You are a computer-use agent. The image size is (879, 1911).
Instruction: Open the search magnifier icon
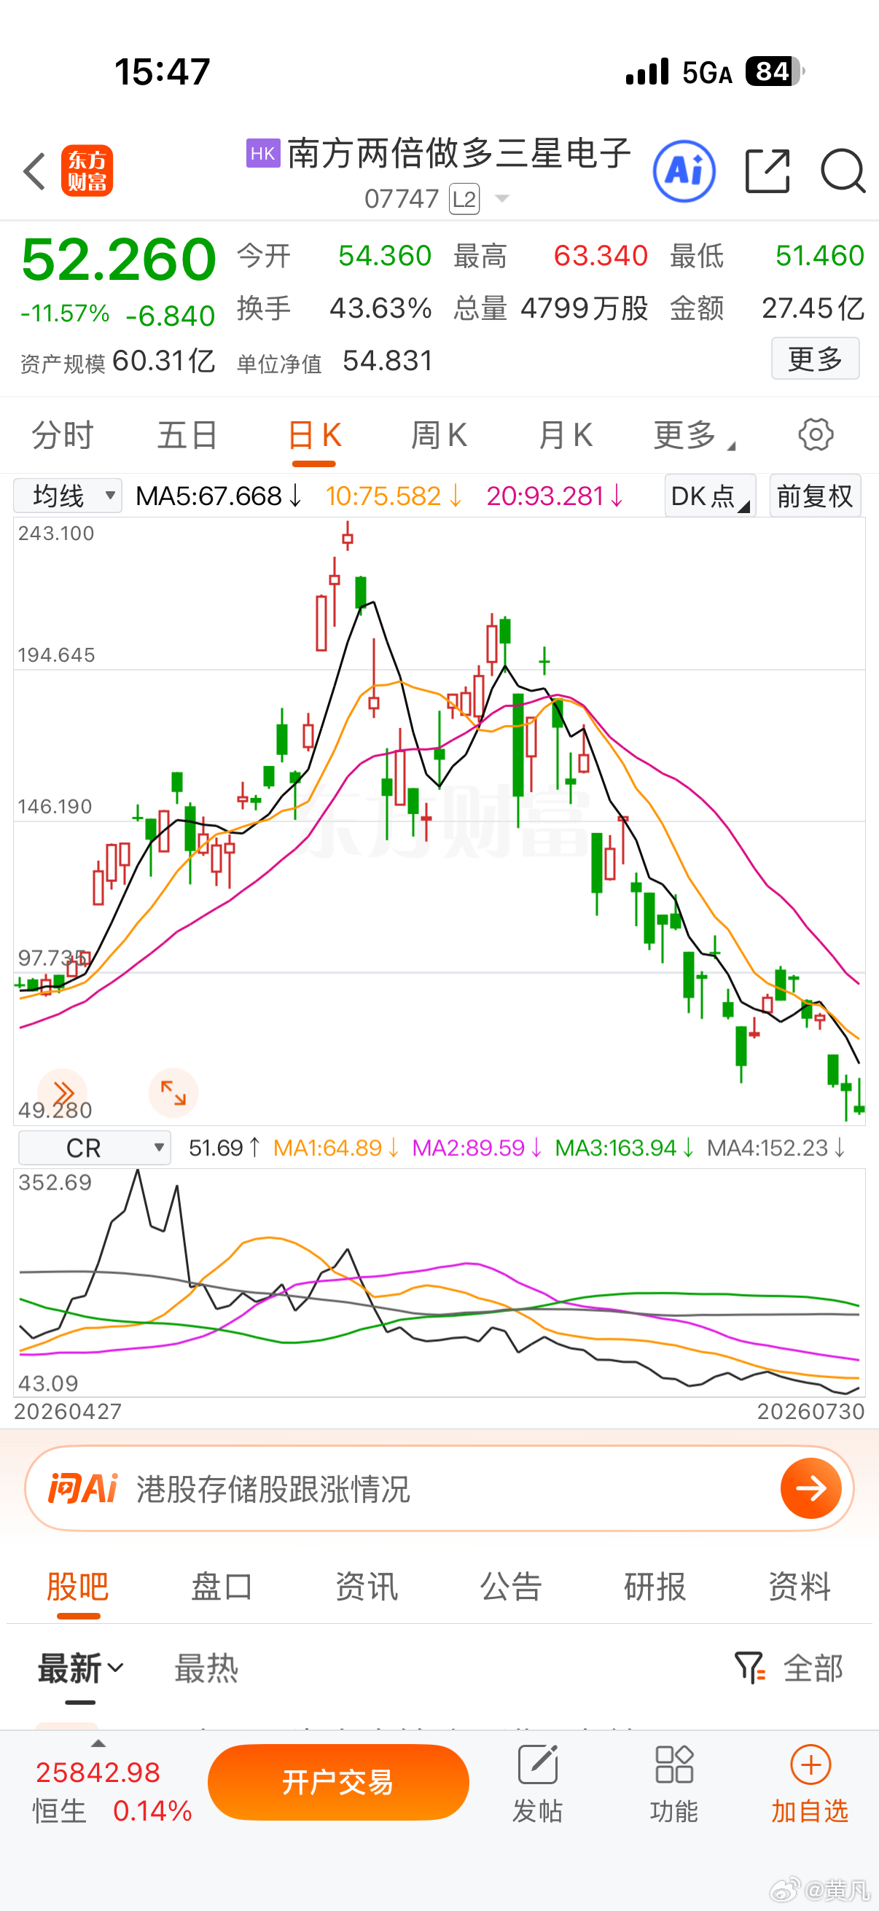tap(843, 171)
